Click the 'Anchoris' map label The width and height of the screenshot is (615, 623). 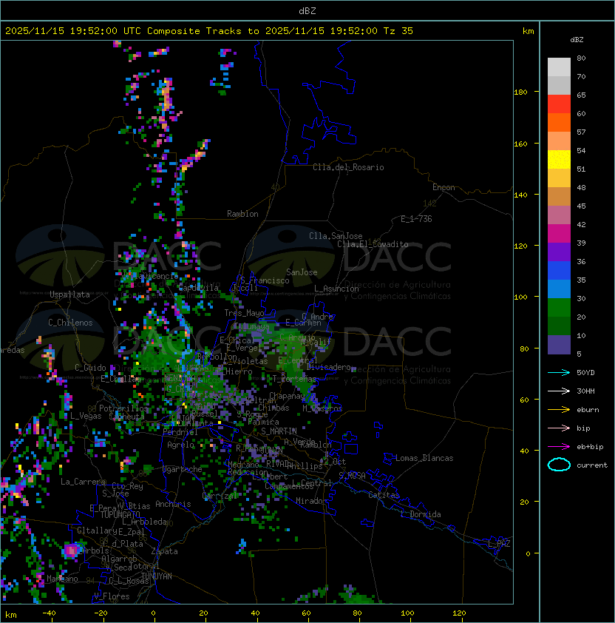click(x=173, y=504)
